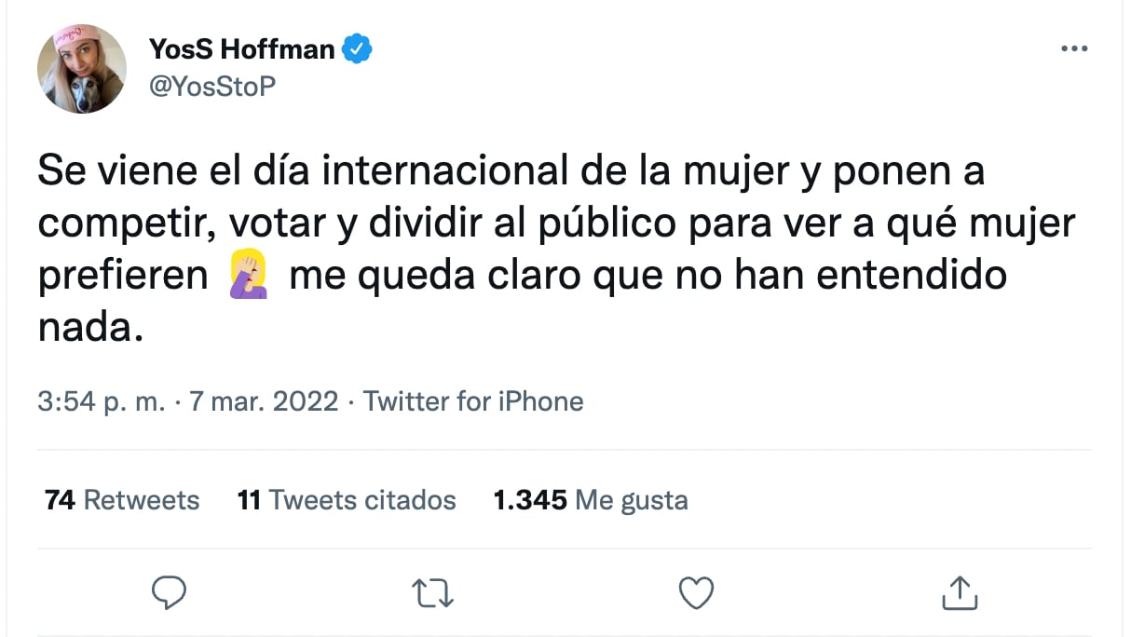Open the @YosStoP profile handle
The width and height of the screenshot is (1131, 637).
[x=210, y=88]
